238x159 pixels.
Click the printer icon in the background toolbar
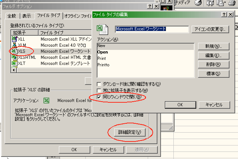click(x=232, y=2)
